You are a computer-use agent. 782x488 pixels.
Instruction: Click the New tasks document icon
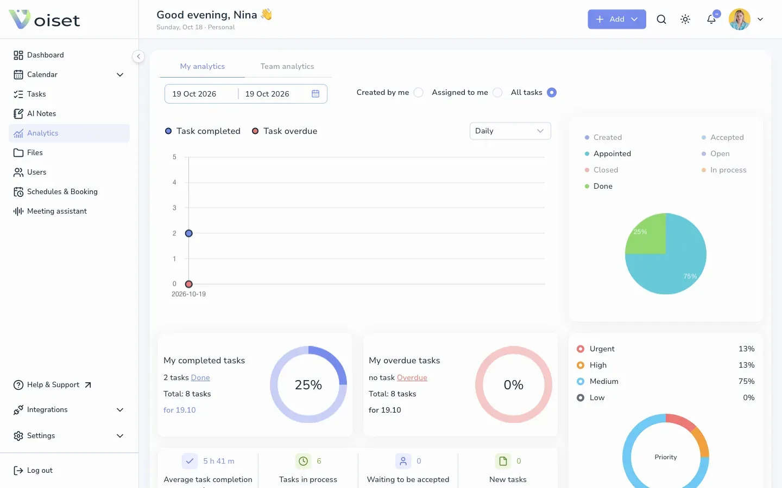tap(503, 461)
